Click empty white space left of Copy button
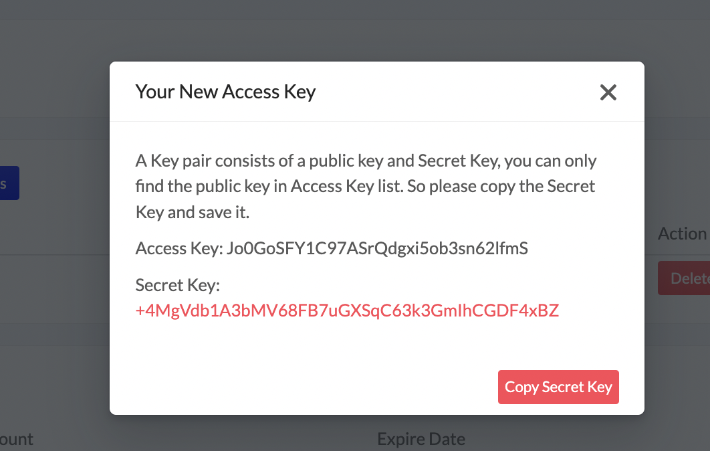This screenshot has width=710, height=451. pyautogui.click(x=301, y=387)
